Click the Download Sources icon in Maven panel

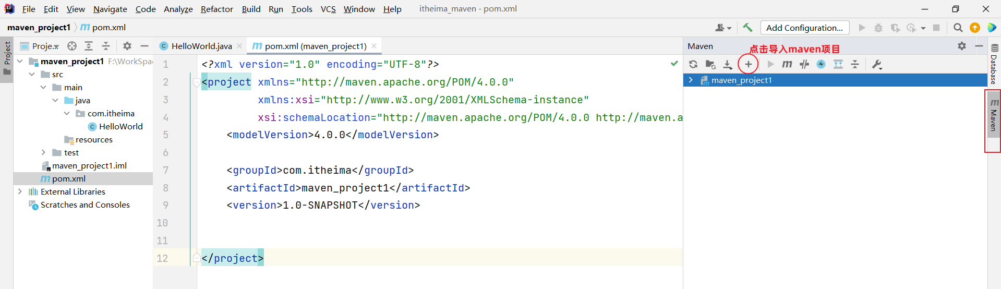tap(728, 64)
